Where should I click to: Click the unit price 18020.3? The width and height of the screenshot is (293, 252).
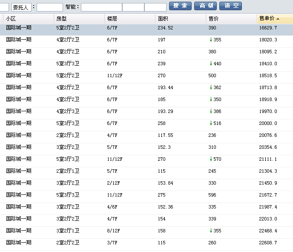point(268,40)
